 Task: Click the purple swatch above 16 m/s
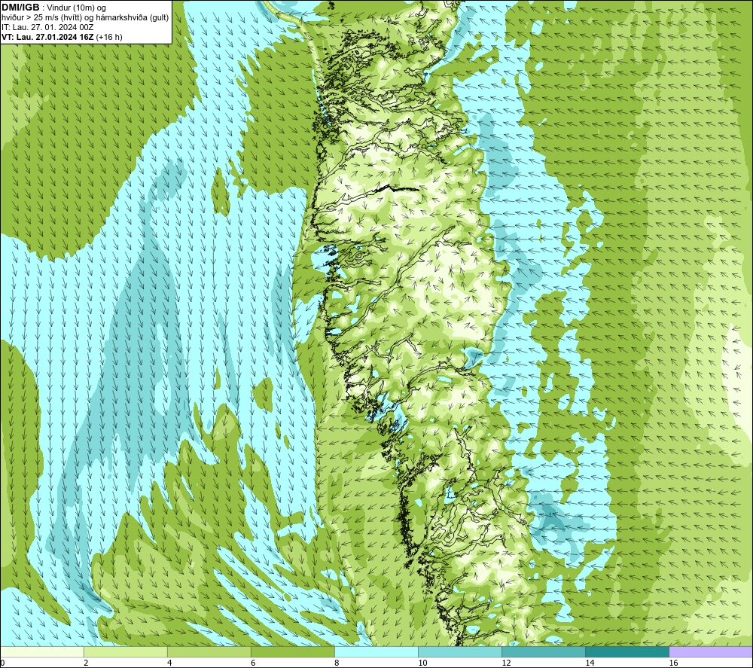click(711, 651)
